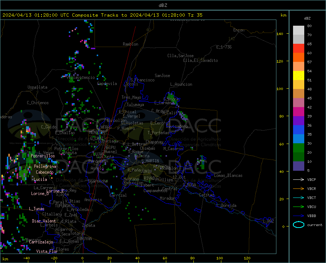Viewport: 326px width, 263px height.
Task: Click the composite tracks timestamp header text
Action: [x=102, y=15]
